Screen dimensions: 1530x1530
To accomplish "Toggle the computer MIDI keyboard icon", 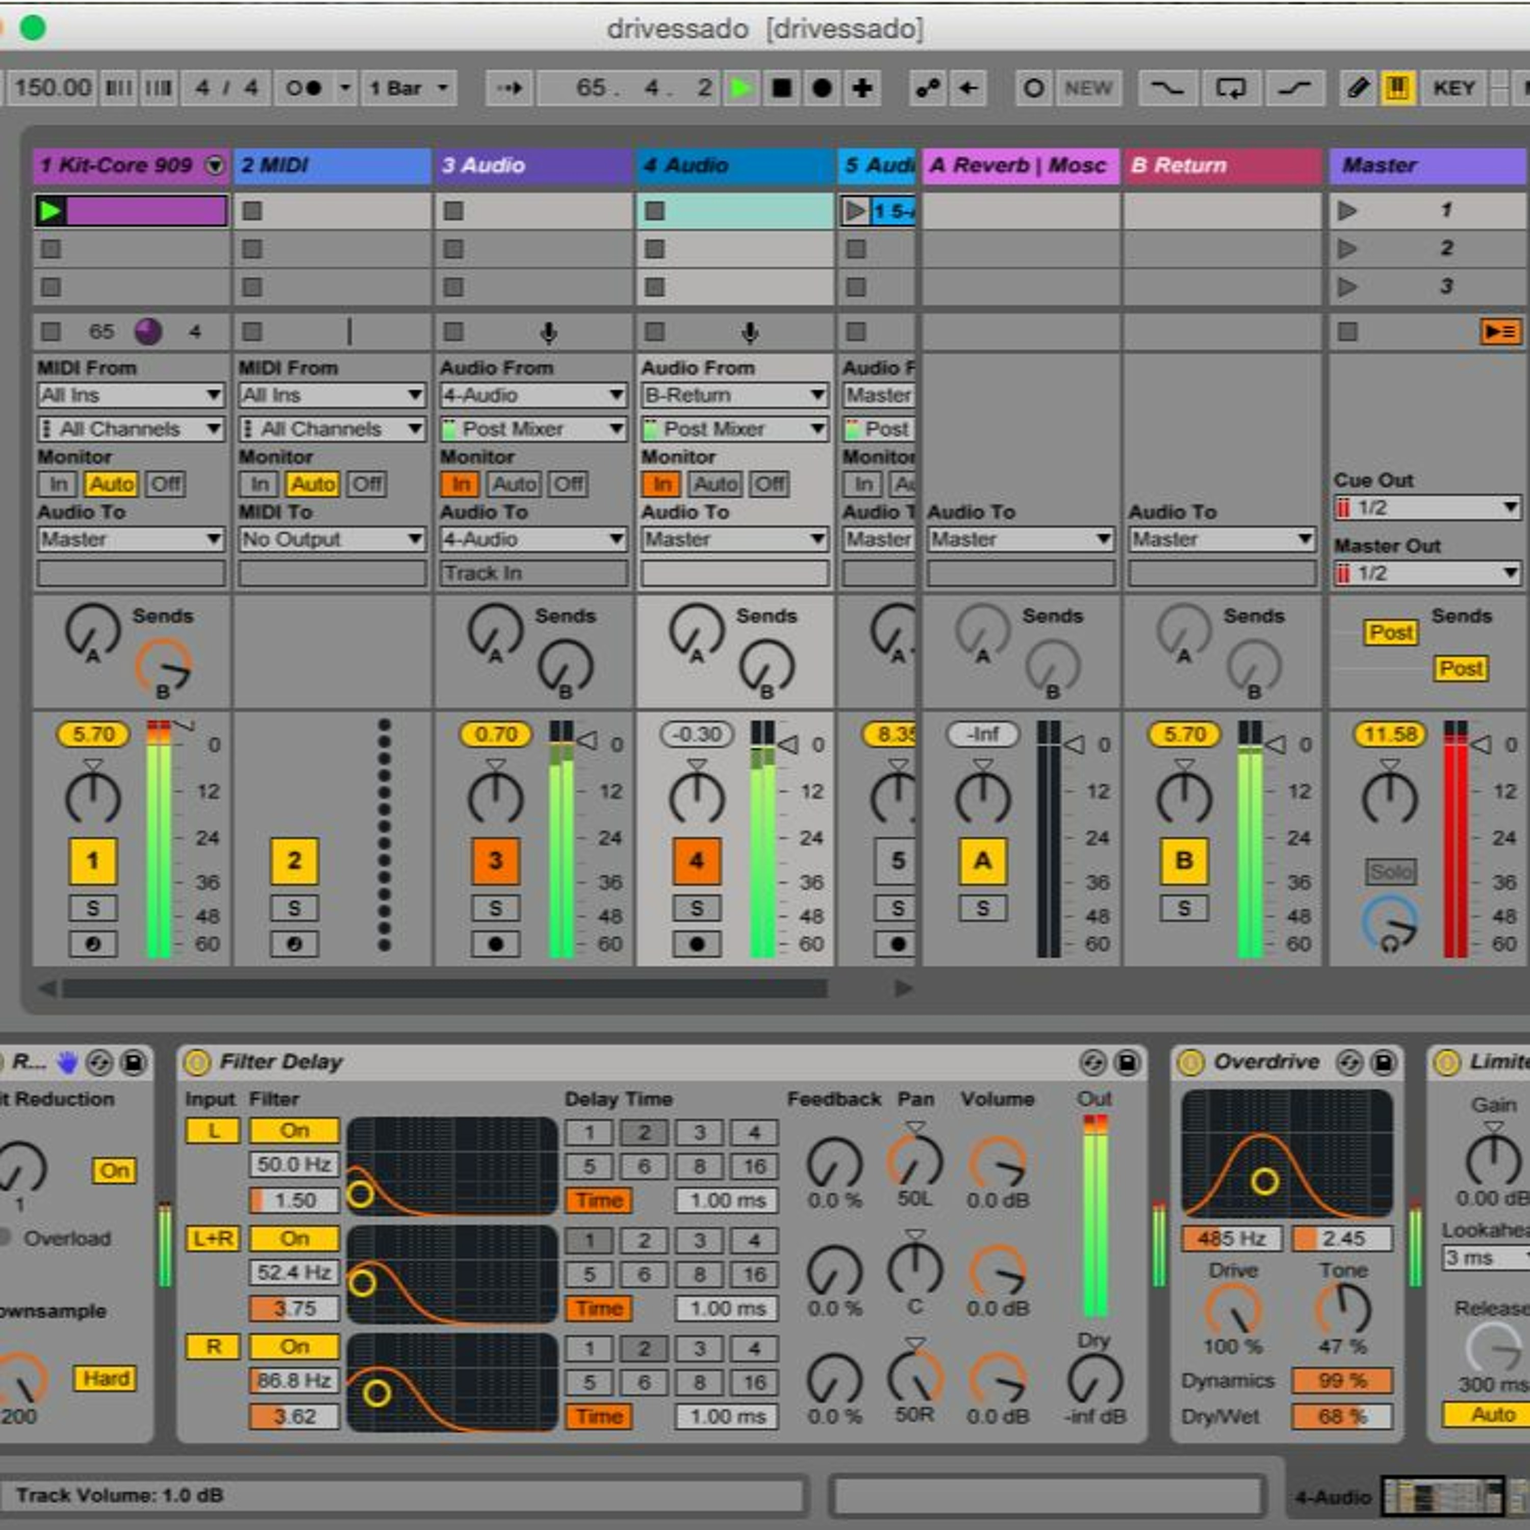I will click(1397, 88).
